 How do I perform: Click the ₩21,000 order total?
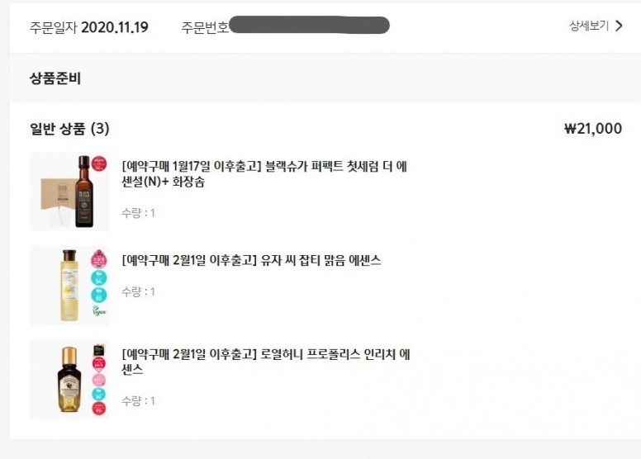pos(592,129)
